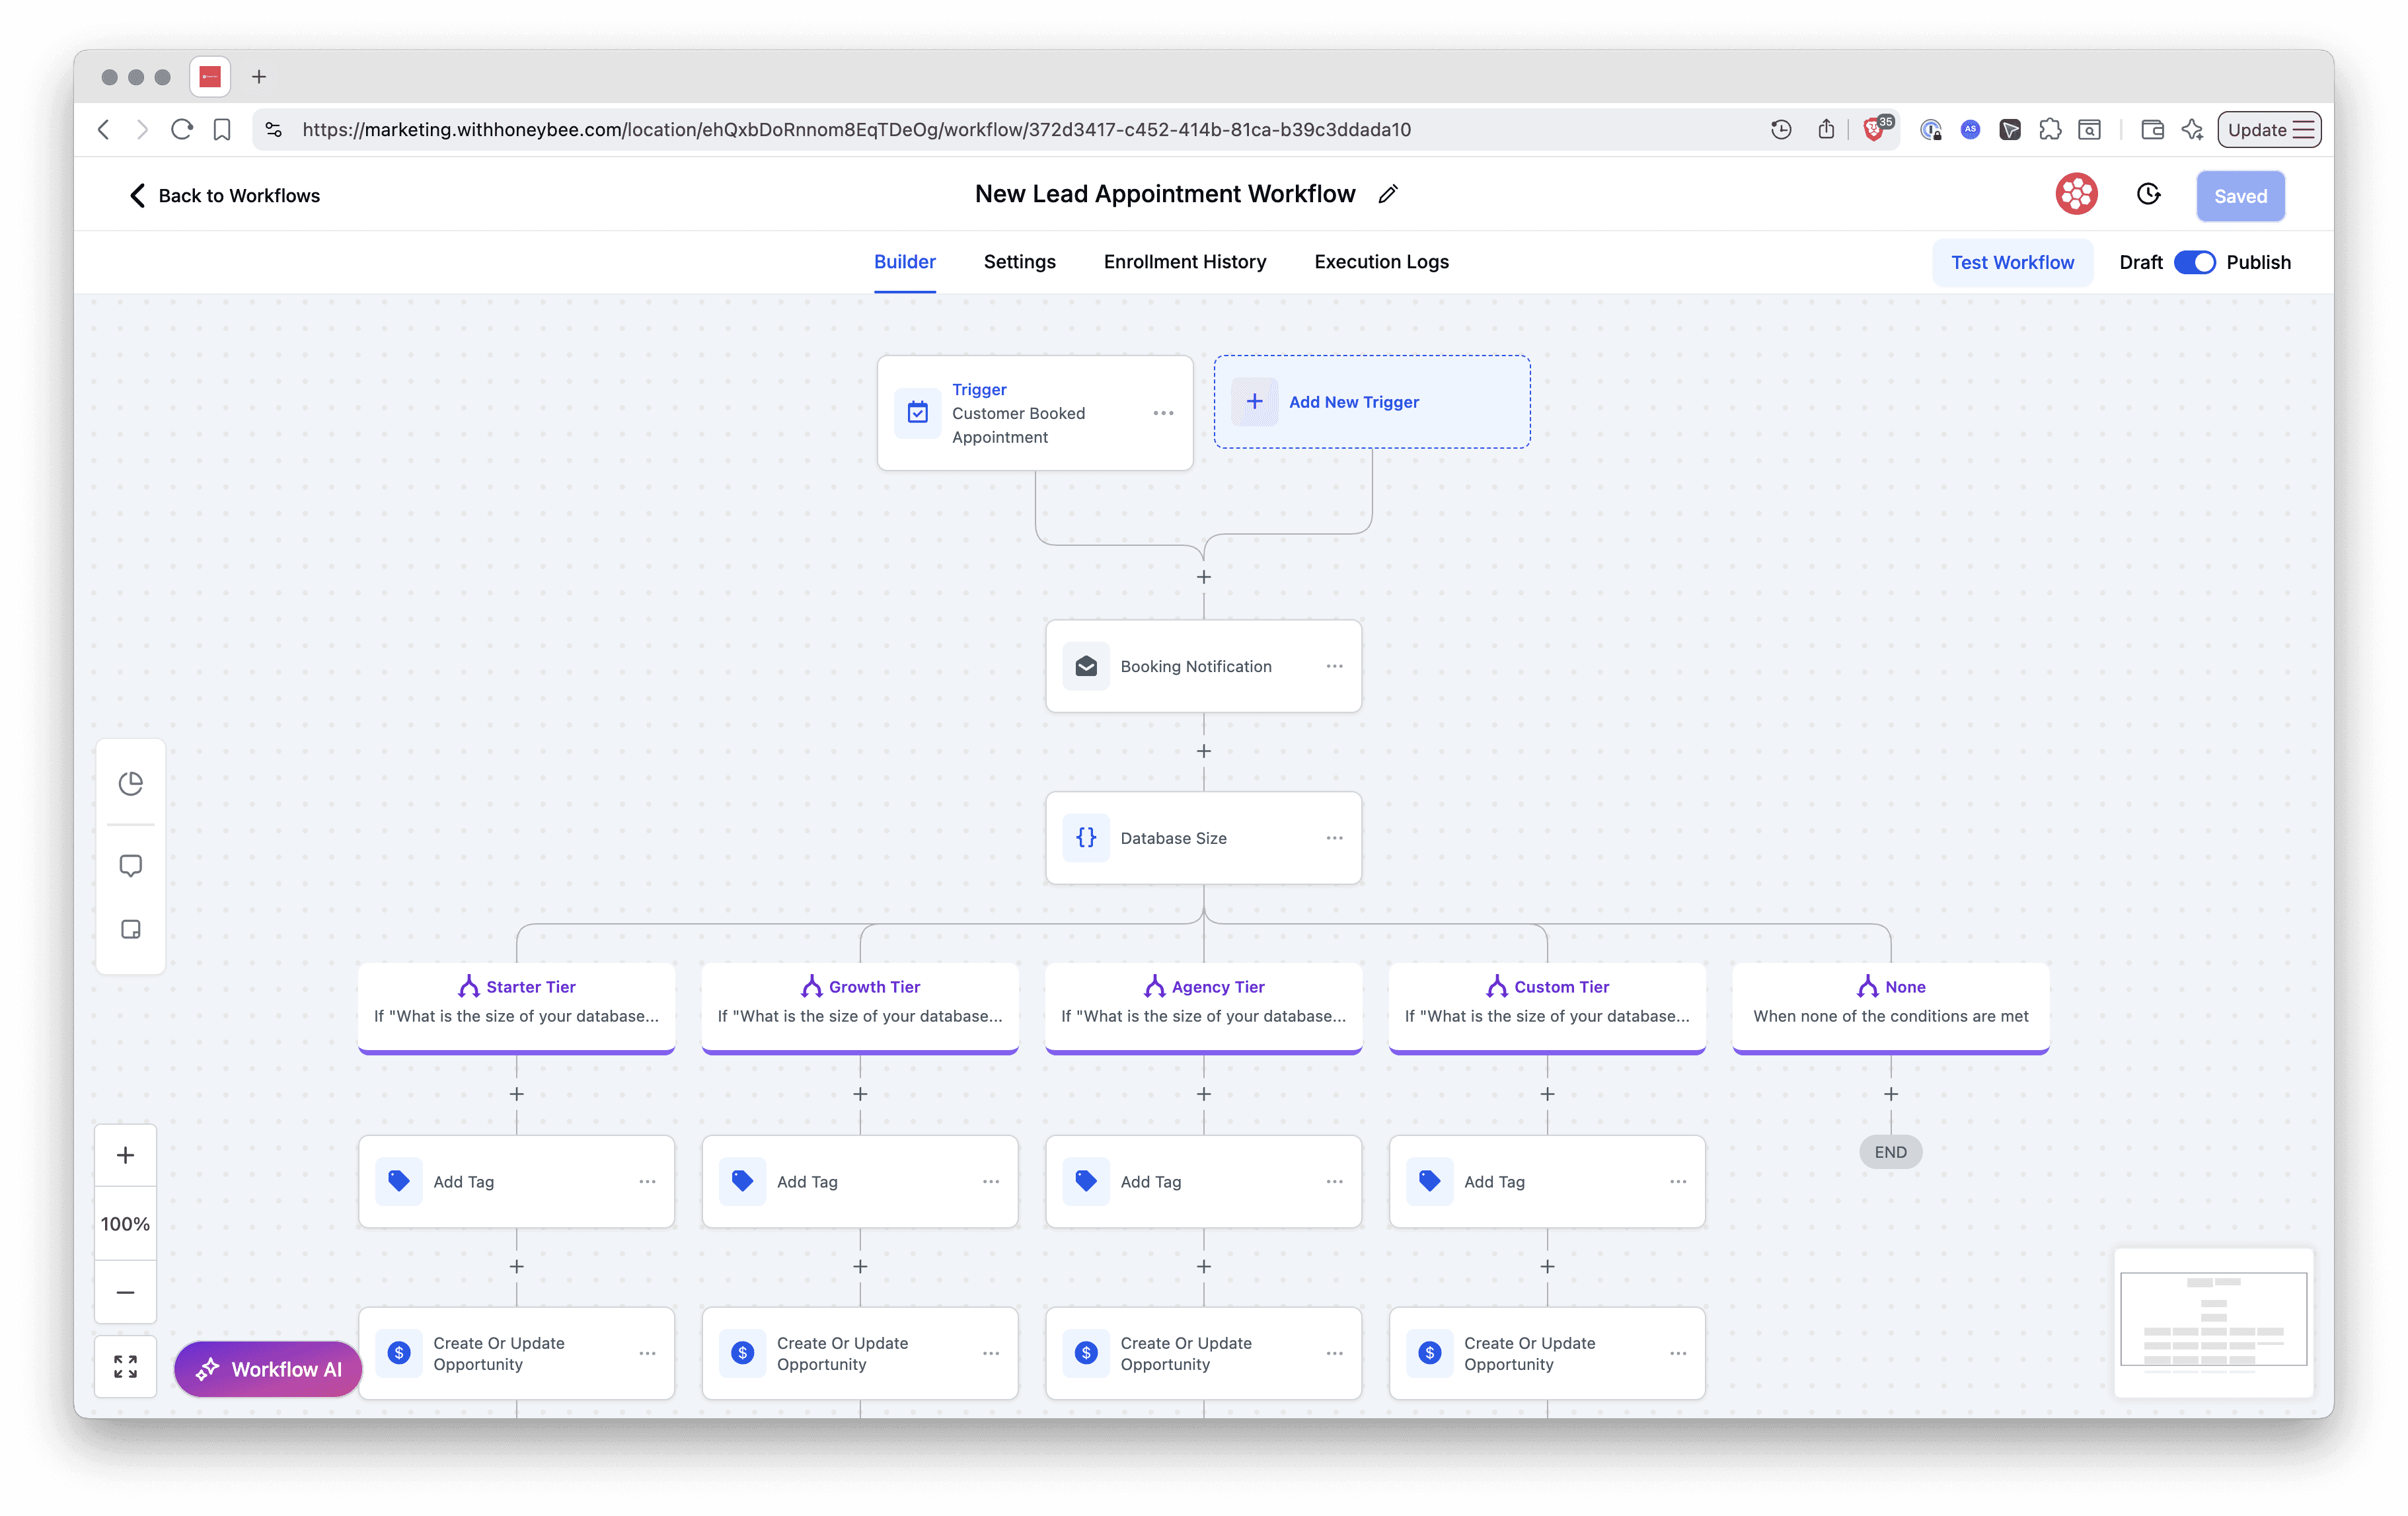The height and width of the screenshot is (1516, 2408).
Task: Zoom out with the minus icon
Action: tap(125, 1292)
